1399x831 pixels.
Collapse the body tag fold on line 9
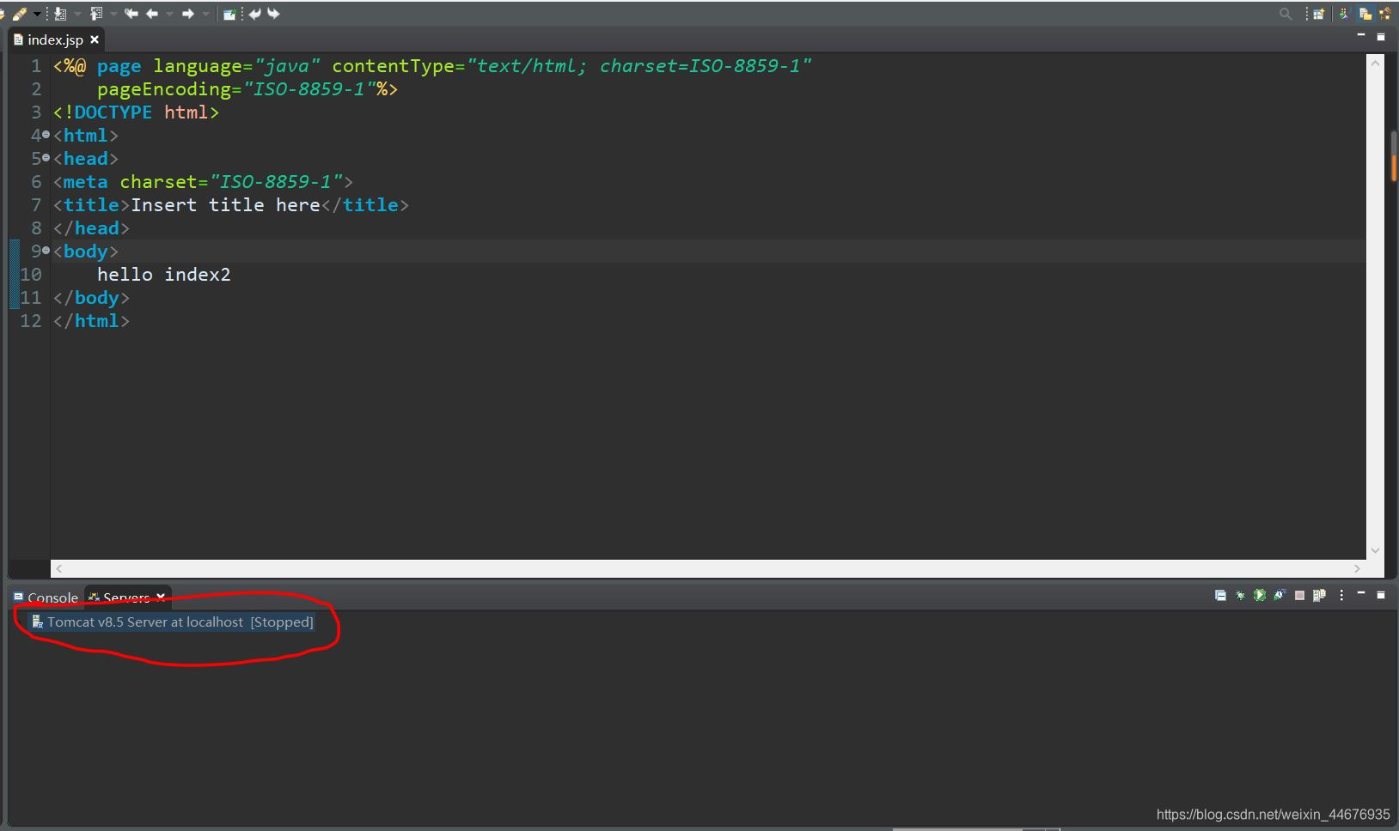[46, 251]
